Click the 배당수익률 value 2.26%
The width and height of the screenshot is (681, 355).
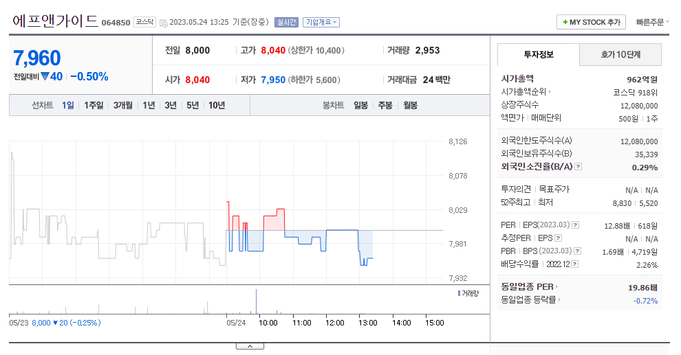647,265
